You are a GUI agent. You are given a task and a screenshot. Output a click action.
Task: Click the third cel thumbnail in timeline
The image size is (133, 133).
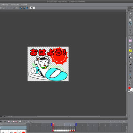click(x=22, y=131)
